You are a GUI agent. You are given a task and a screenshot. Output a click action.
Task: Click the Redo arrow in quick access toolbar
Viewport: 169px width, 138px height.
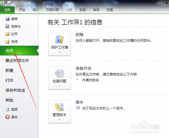click(23, 3)
